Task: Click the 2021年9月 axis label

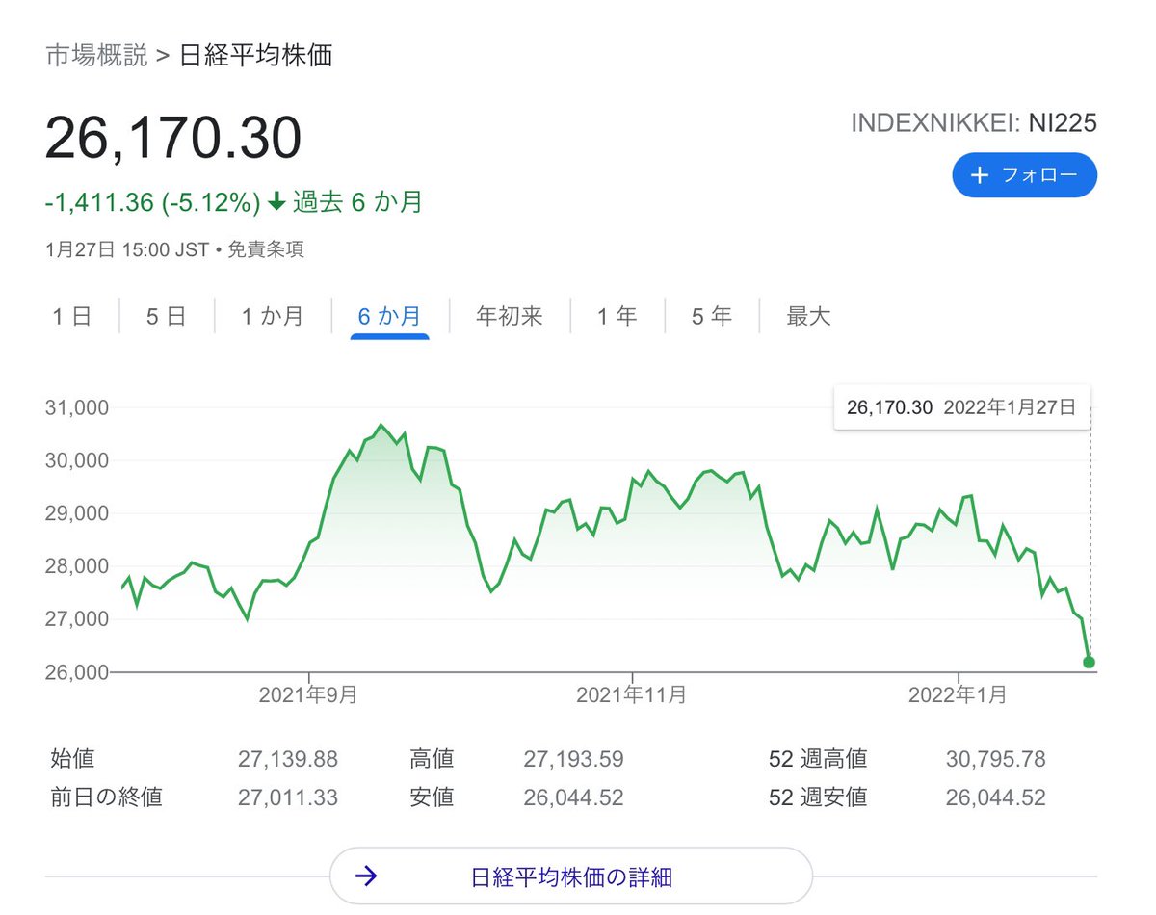Action: (308, 694)
